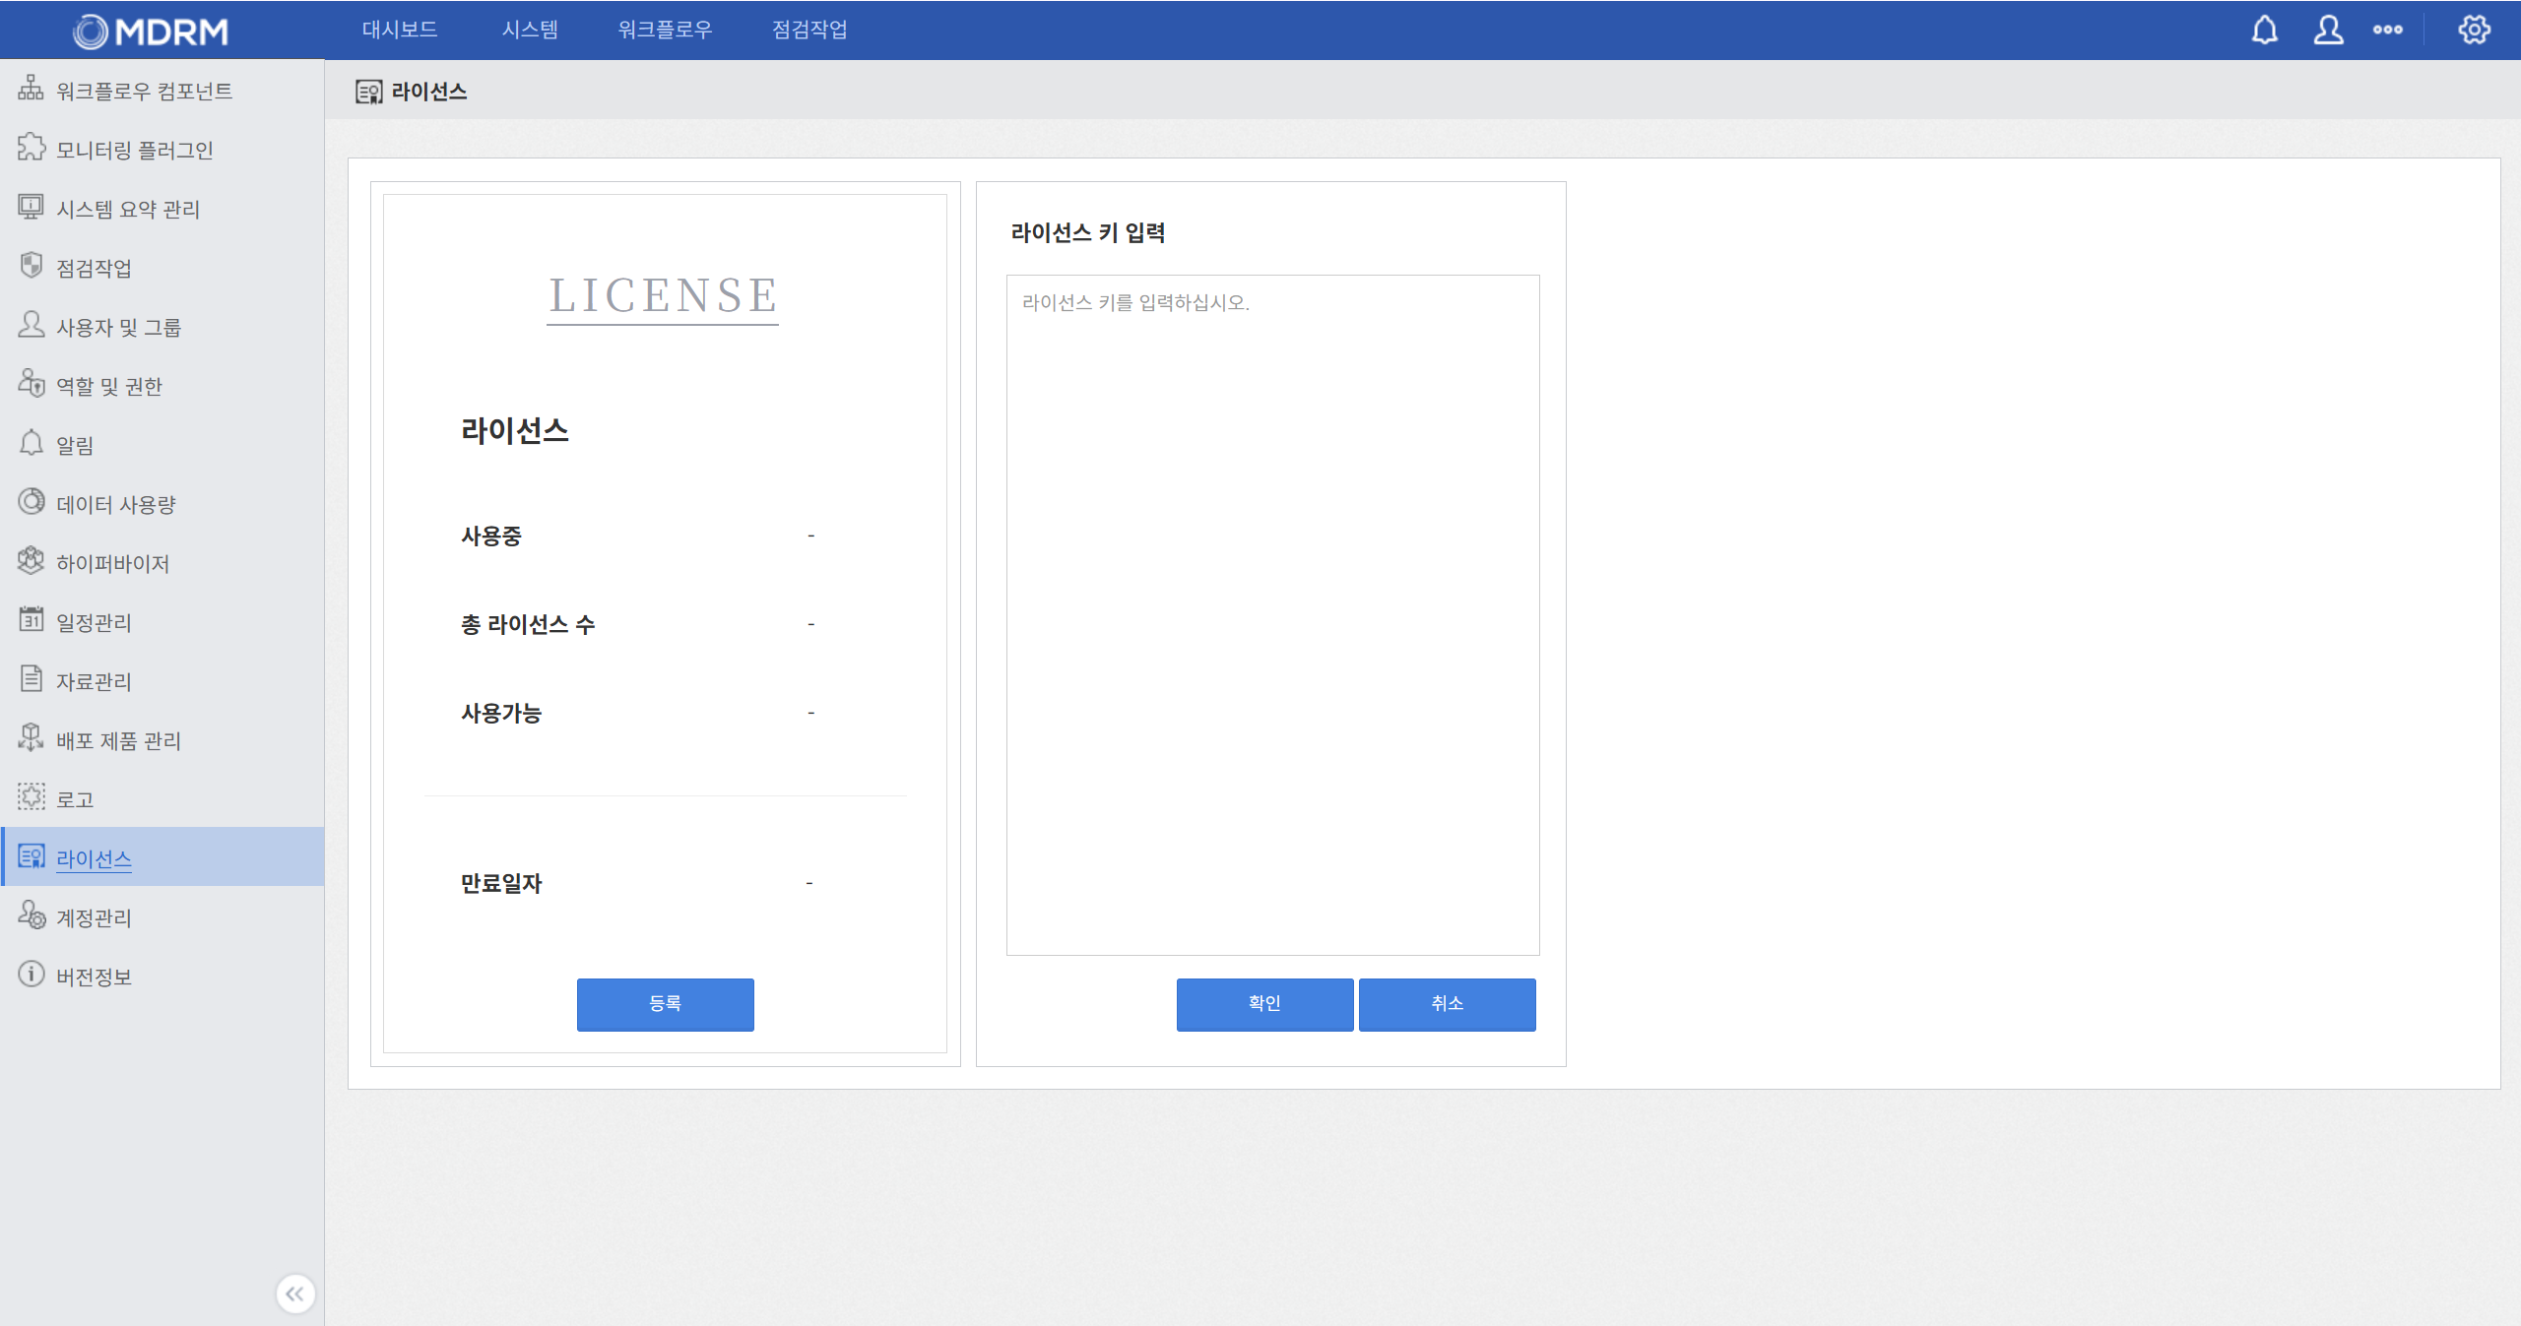
Task: Open 계정관리 in the sidebar
Action: [94, 917]
